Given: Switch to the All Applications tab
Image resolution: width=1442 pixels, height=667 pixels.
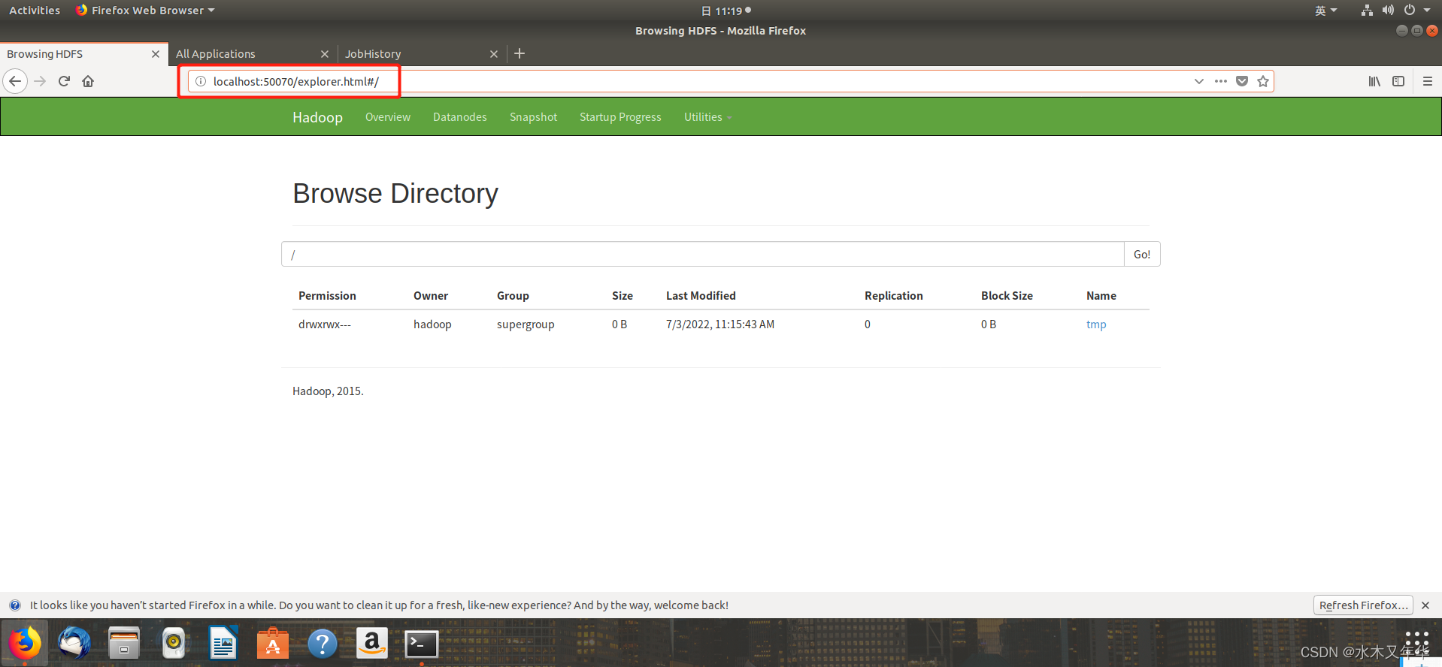Looking at the screenshot, I should [253, 54].
